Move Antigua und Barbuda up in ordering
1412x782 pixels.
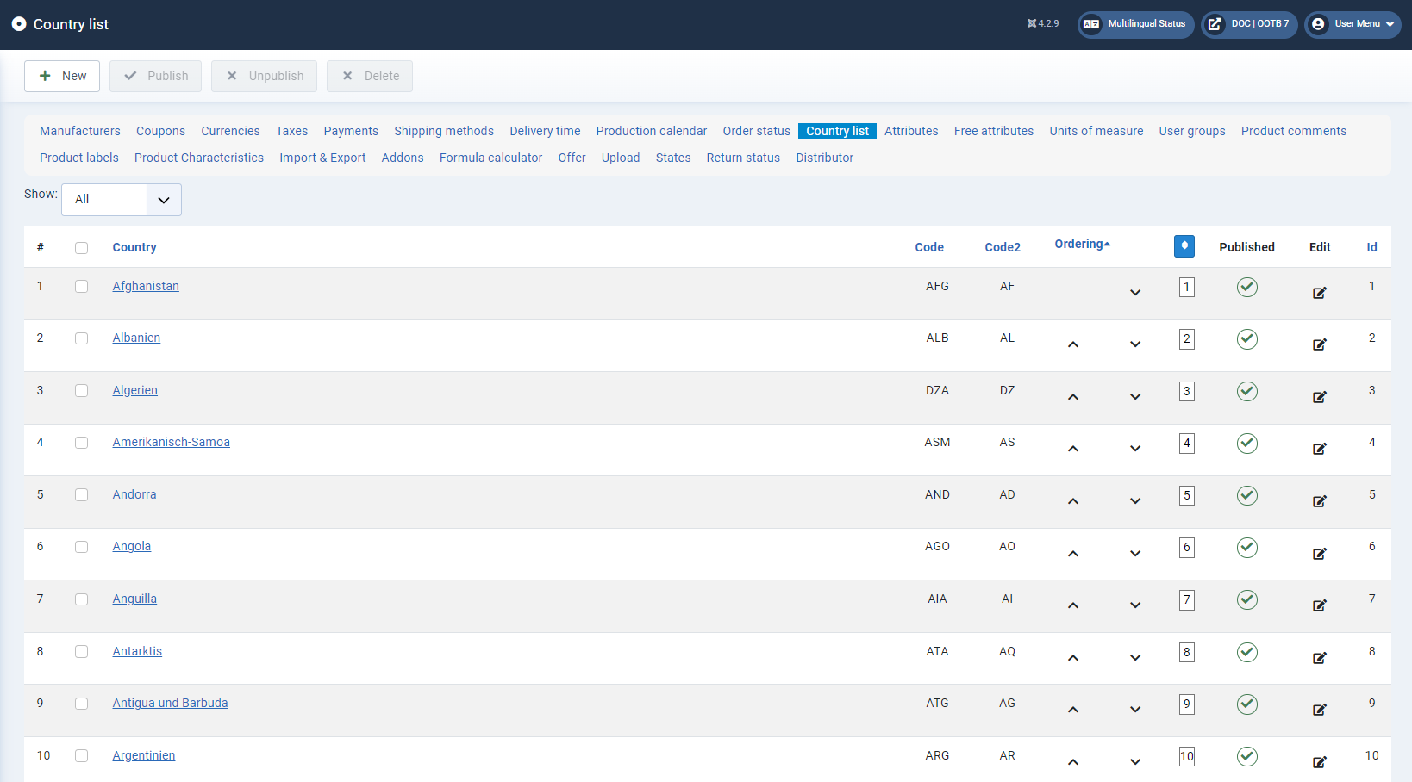click(x=1073, y=710)
